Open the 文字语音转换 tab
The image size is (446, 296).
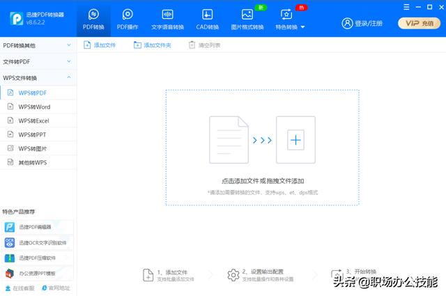[x=167, y=20]
